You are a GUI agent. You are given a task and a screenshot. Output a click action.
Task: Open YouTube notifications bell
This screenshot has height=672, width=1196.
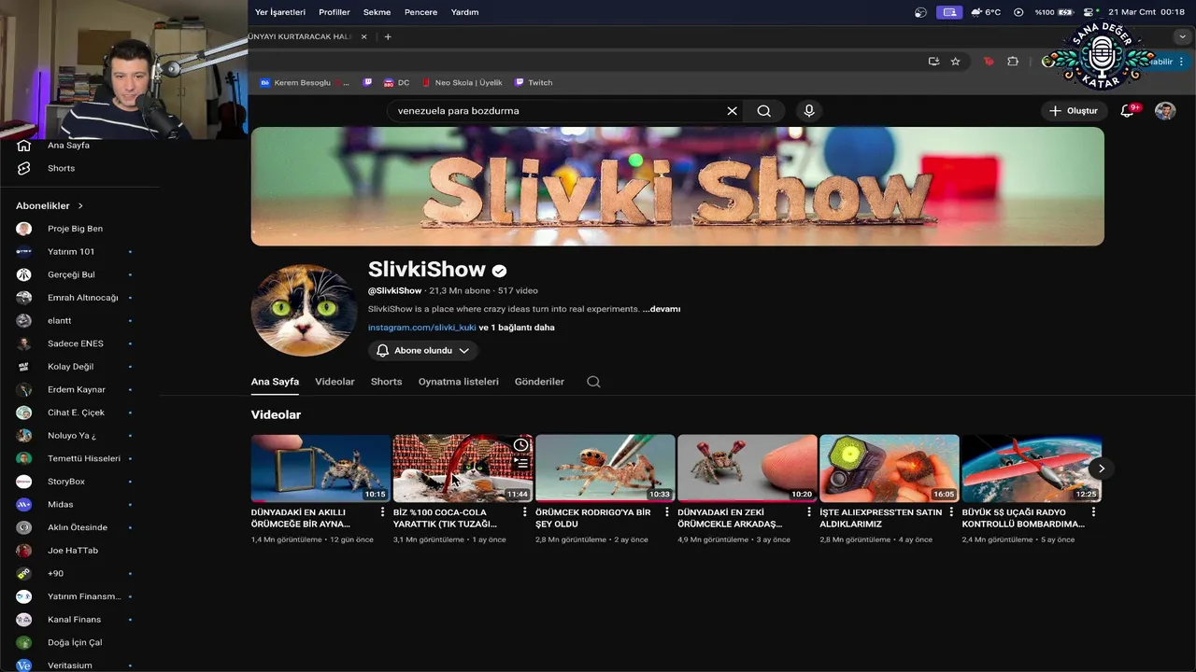point(1128,110)
